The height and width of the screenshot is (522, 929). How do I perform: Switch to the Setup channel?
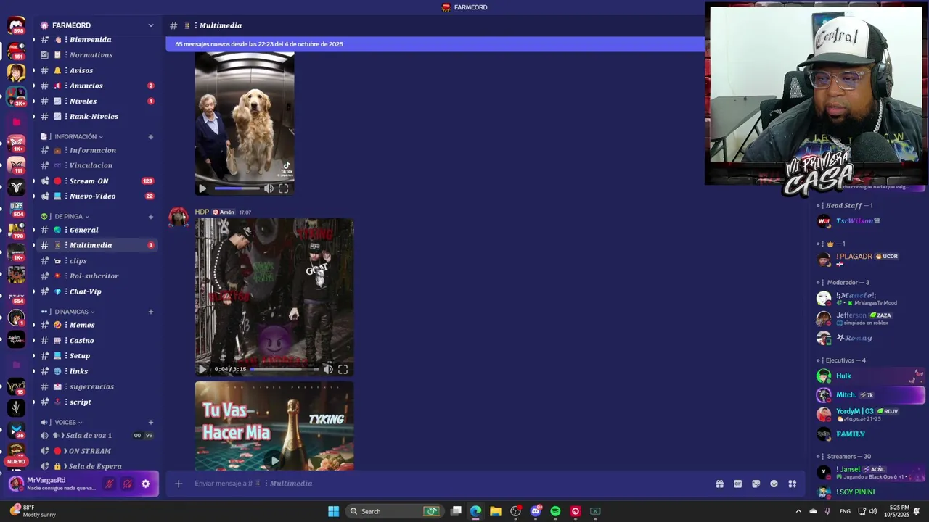[97, 355]
